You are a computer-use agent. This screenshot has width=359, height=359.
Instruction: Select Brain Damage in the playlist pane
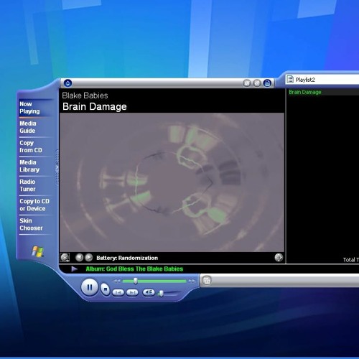tap(322, 92)
